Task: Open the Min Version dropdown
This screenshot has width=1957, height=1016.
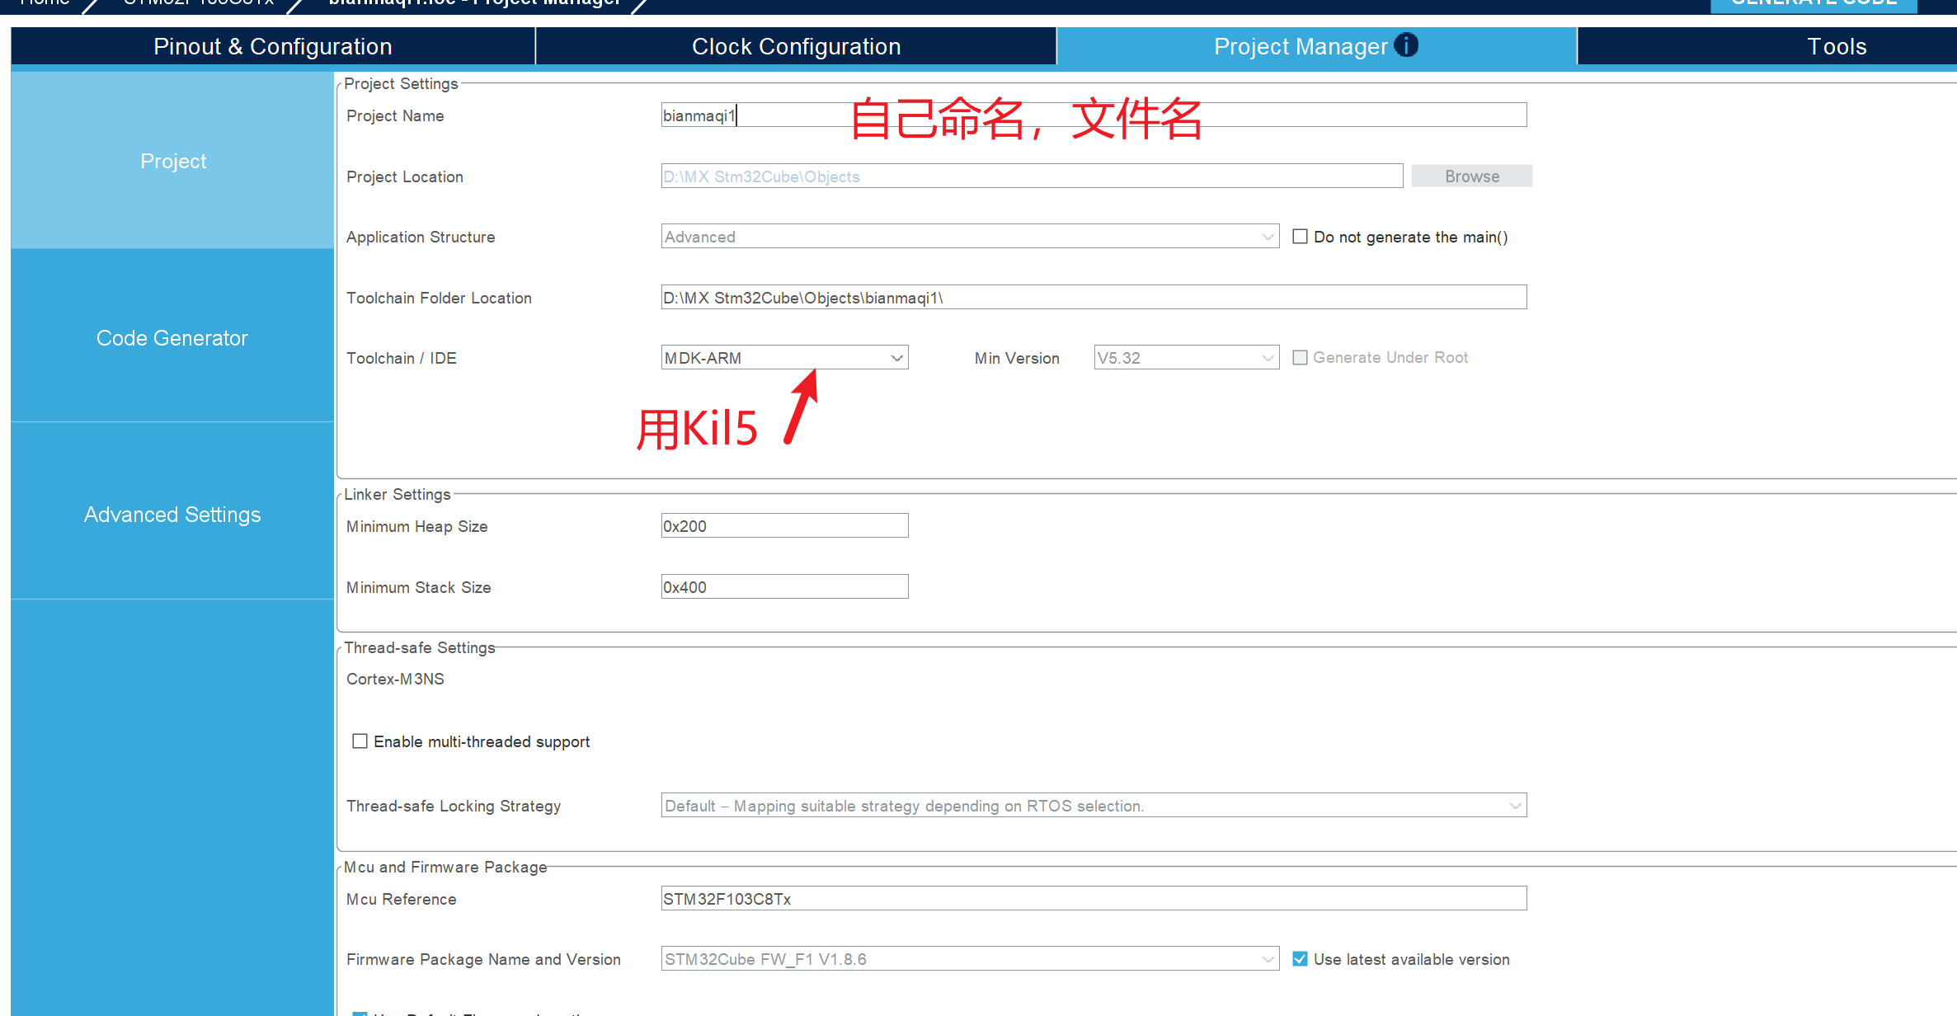Action: [1185, 358]
